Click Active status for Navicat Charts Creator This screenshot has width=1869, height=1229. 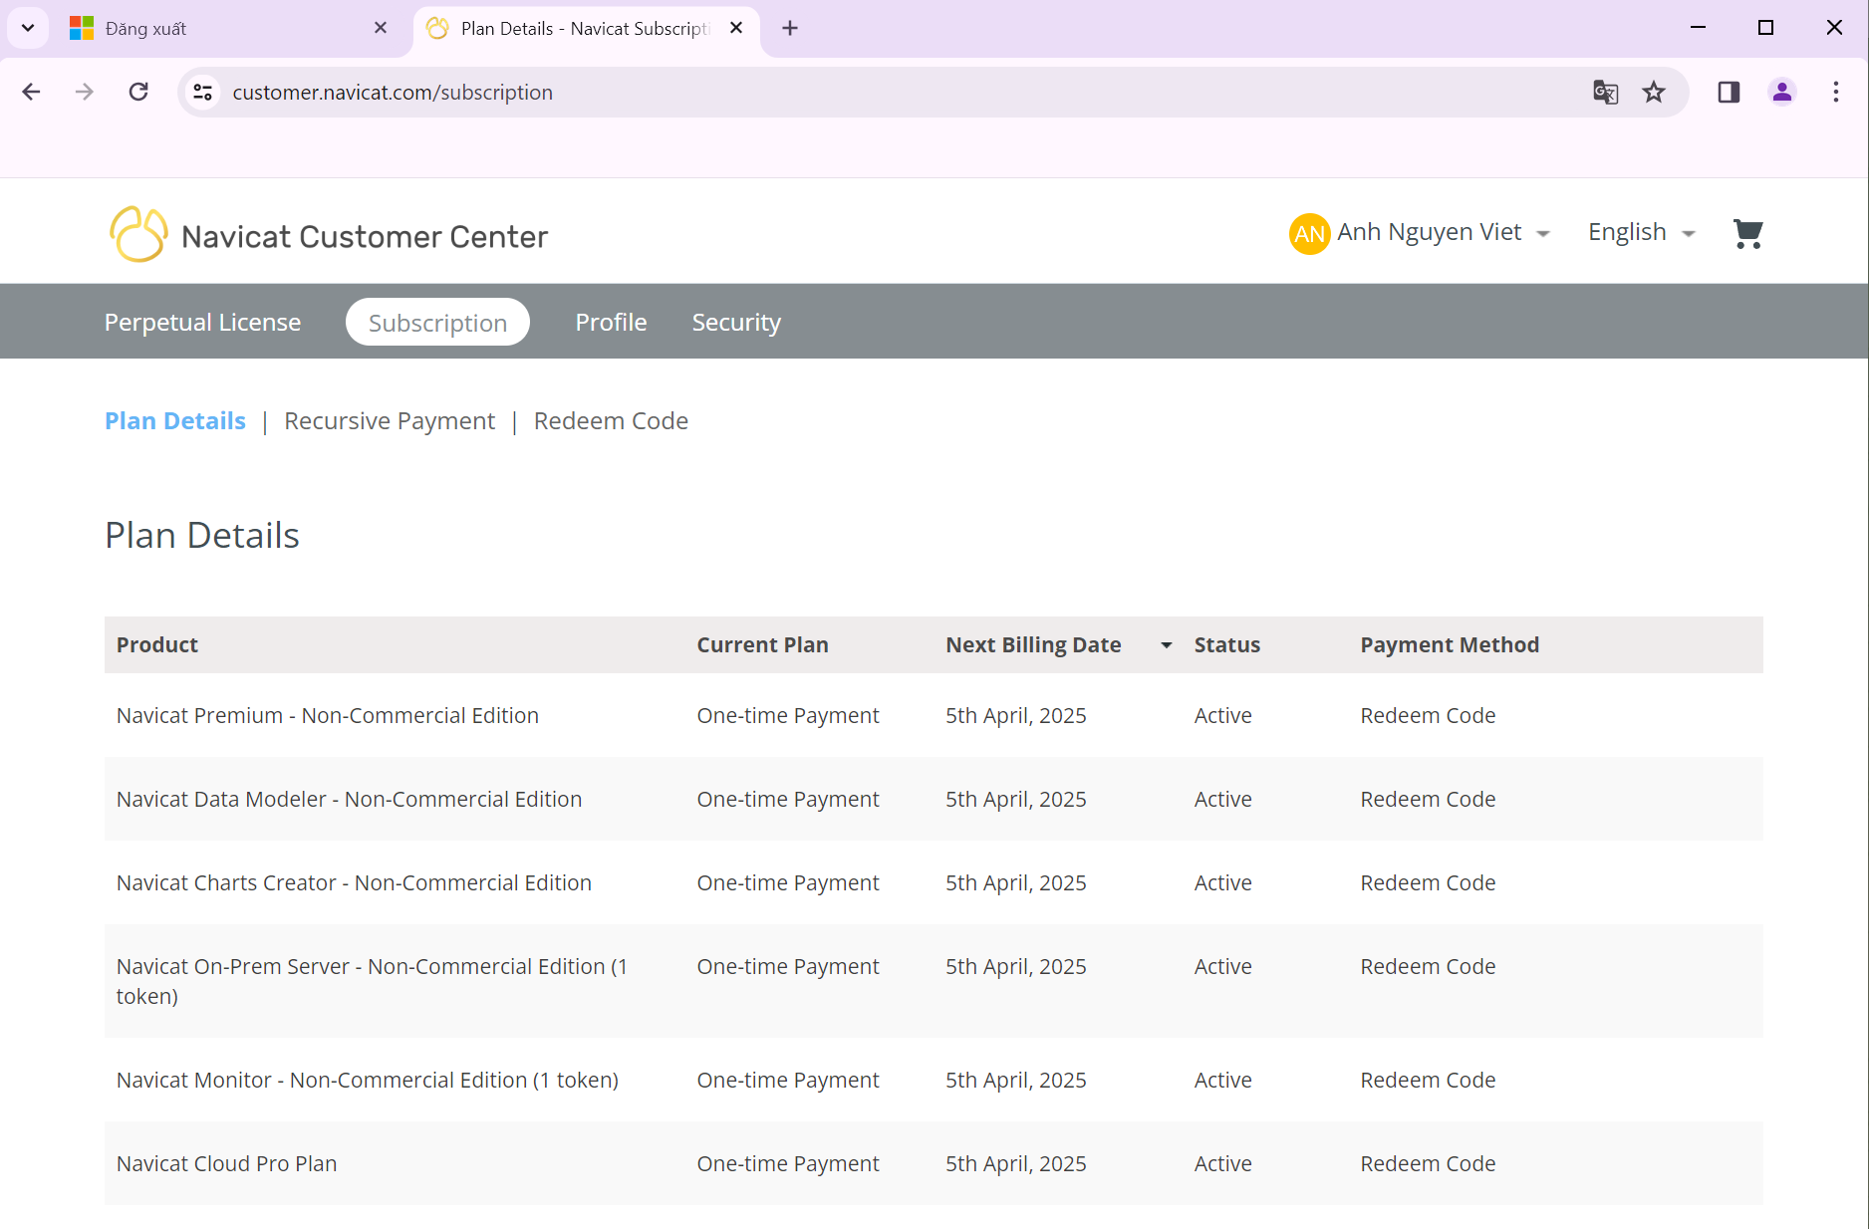coord(1222,883)
